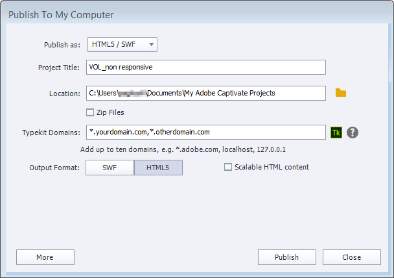
Task: Open the Publish as dropdown
Action: (122, 44)
